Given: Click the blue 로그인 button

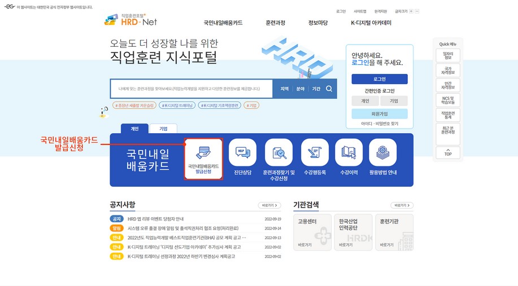Looking at the screenshot, I should pyautogui.click(x=380, y=79).
